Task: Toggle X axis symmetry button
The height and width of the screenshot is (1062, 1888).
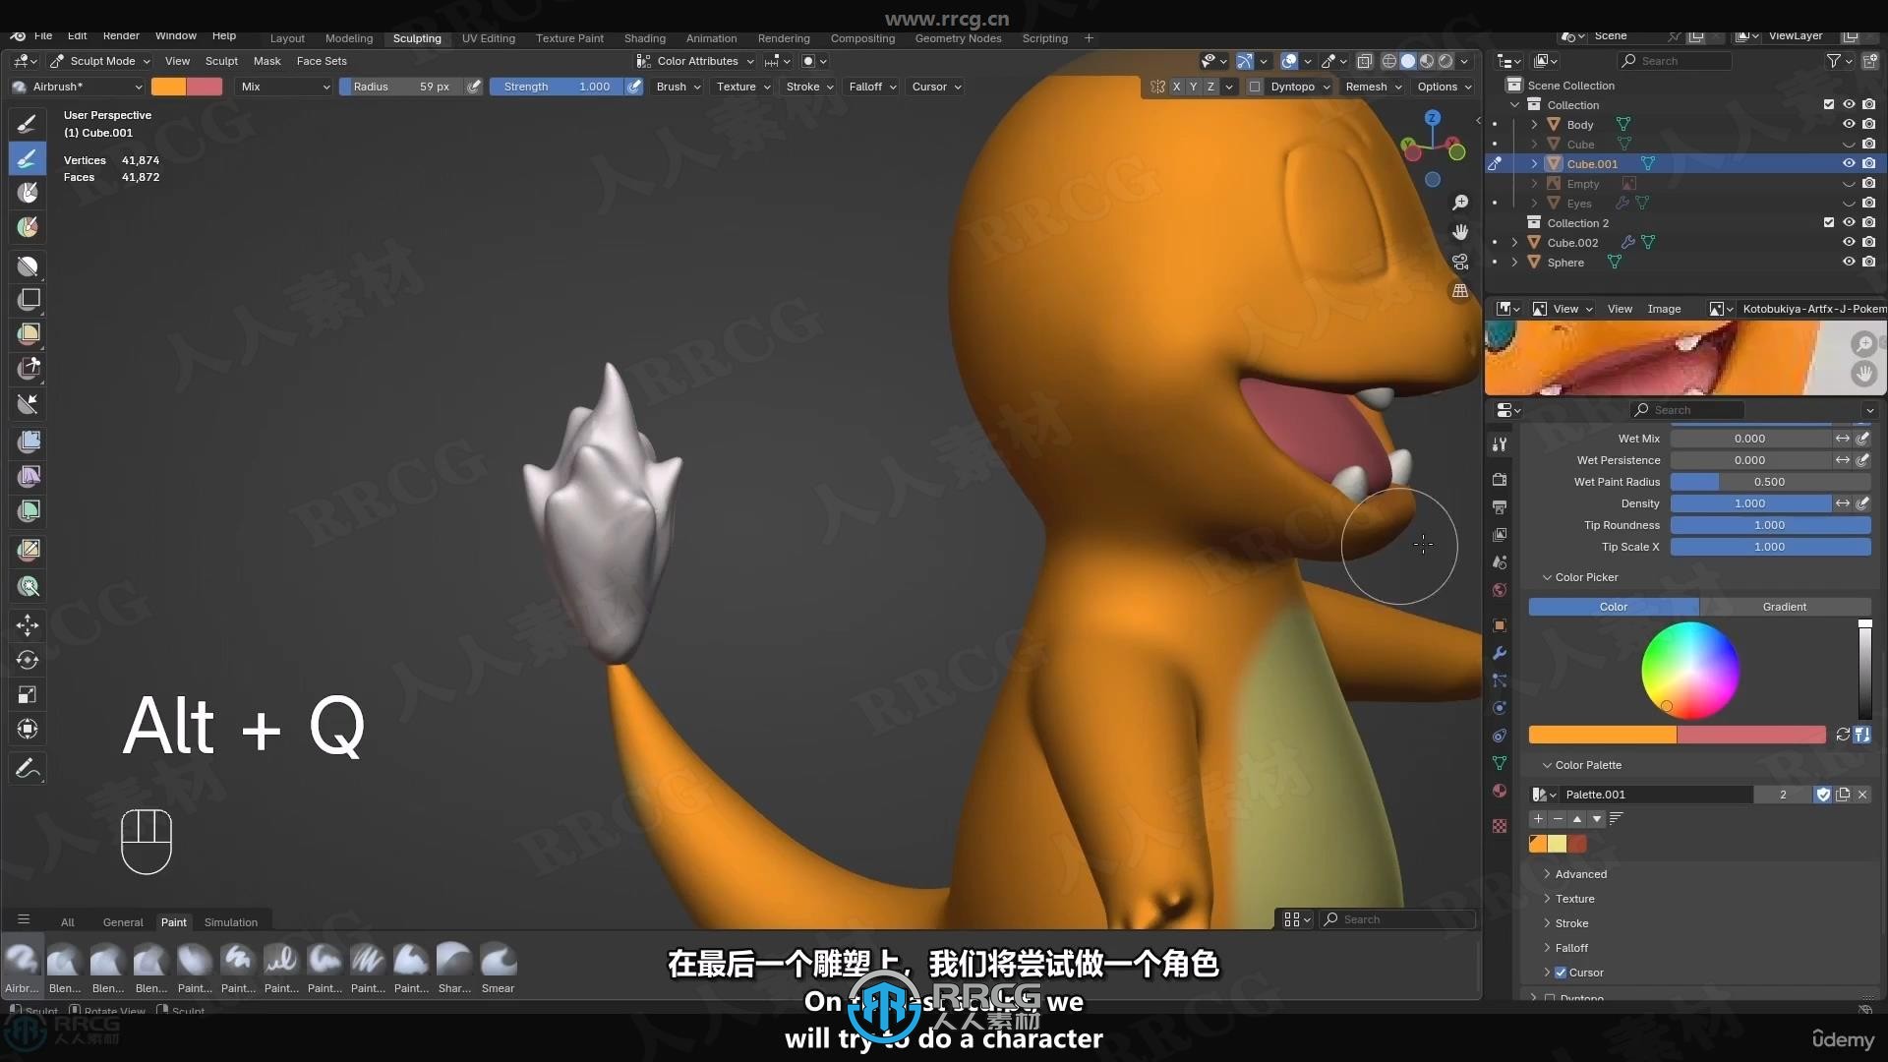Action: [x=1176, y=87]
